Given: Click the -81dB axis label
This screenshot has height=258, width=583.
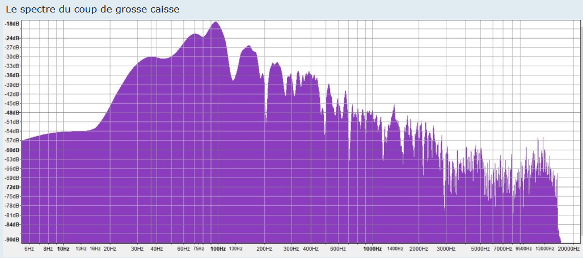Looking at the screenshot, I should (x=12, y=215).
